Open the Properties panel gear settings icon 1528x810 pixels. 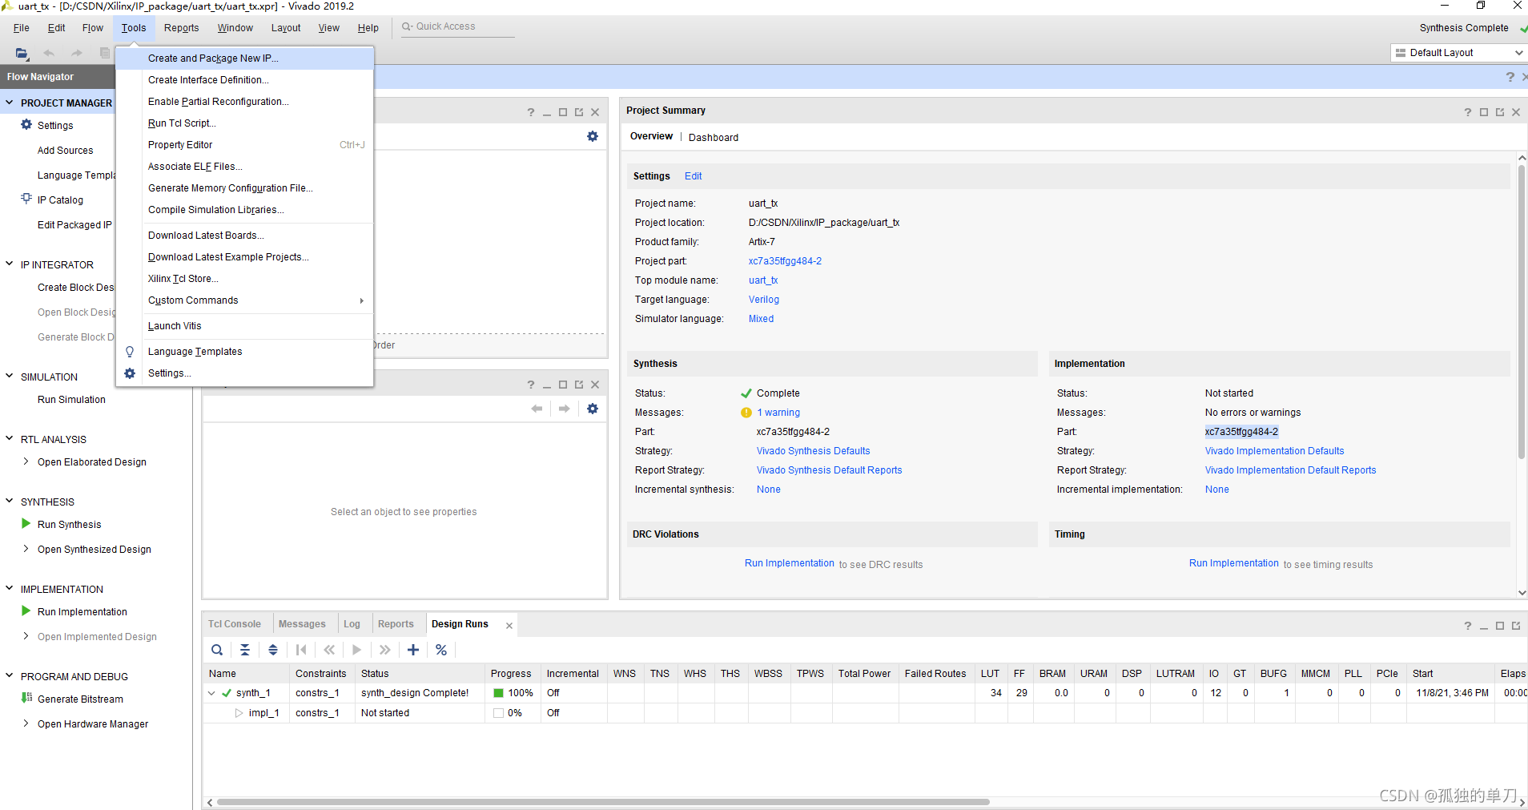tap(593, 409)
